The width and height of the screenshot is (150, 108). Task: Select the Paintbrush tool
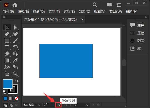tap(15, 41)
